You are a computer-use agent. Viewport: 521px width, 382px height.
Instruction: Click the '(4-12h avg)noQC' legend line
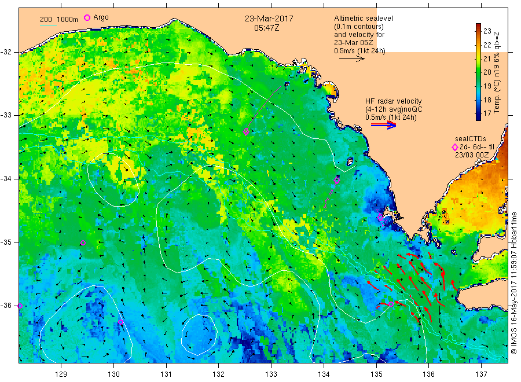point(394,109)
